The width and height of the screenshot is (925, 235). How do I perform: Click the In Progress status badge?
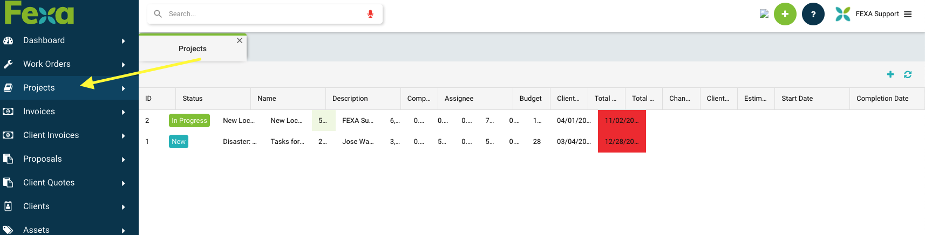pyautogui.click(x=189, y=121)
